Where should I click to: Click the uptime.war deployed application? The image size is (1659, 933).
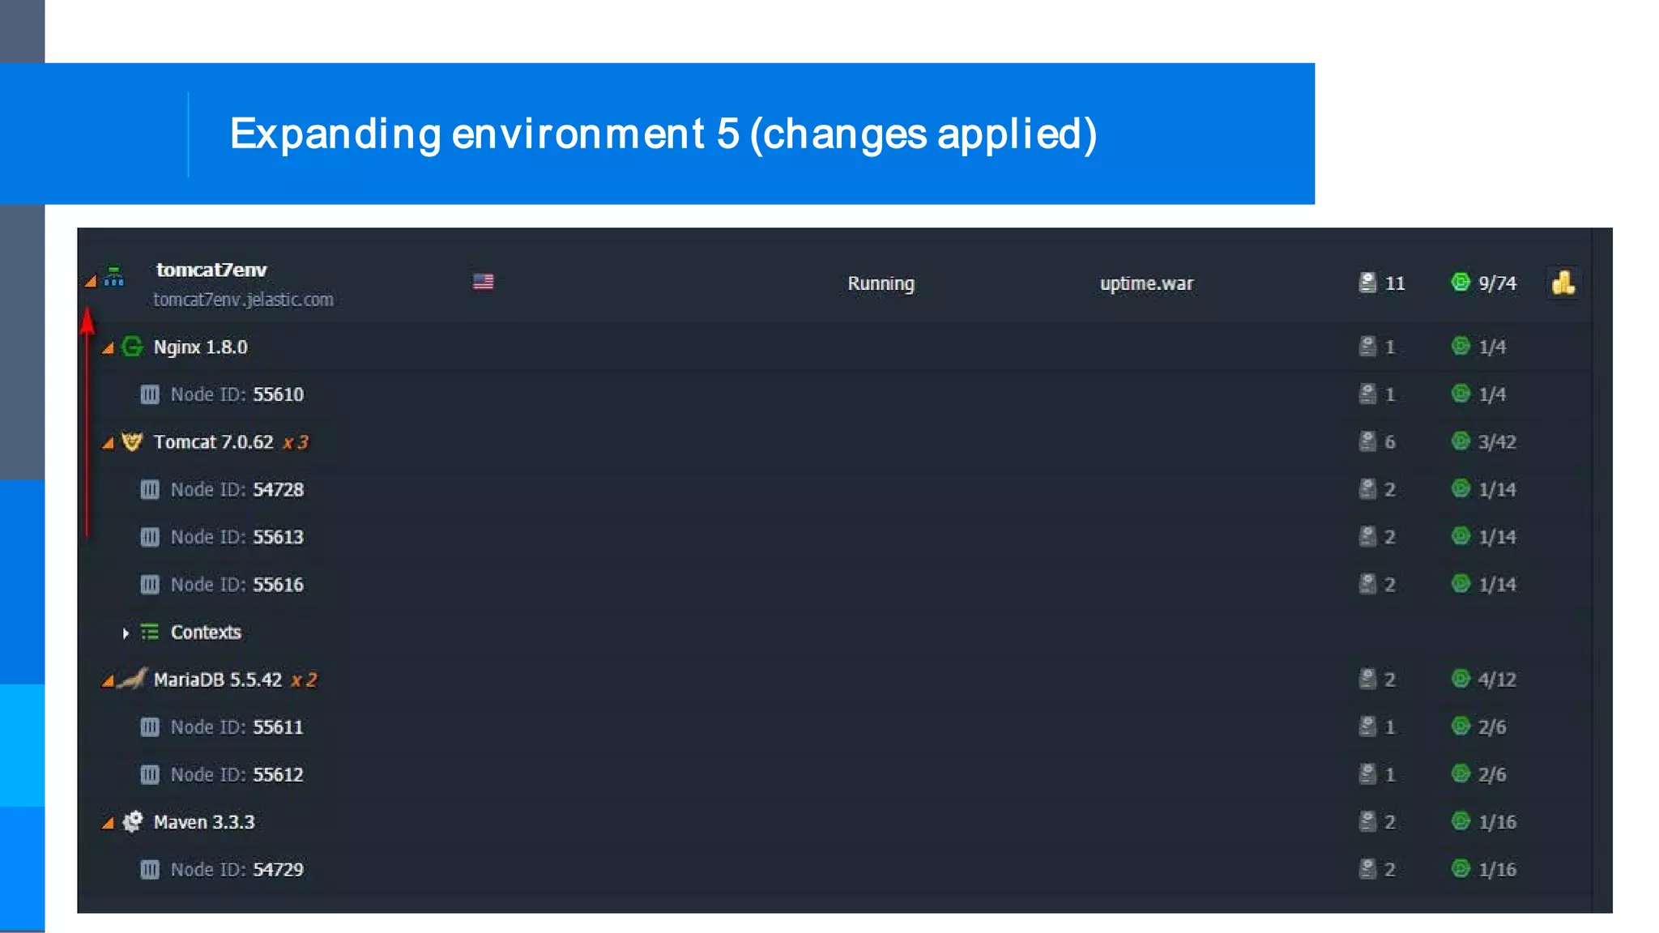1146,283
